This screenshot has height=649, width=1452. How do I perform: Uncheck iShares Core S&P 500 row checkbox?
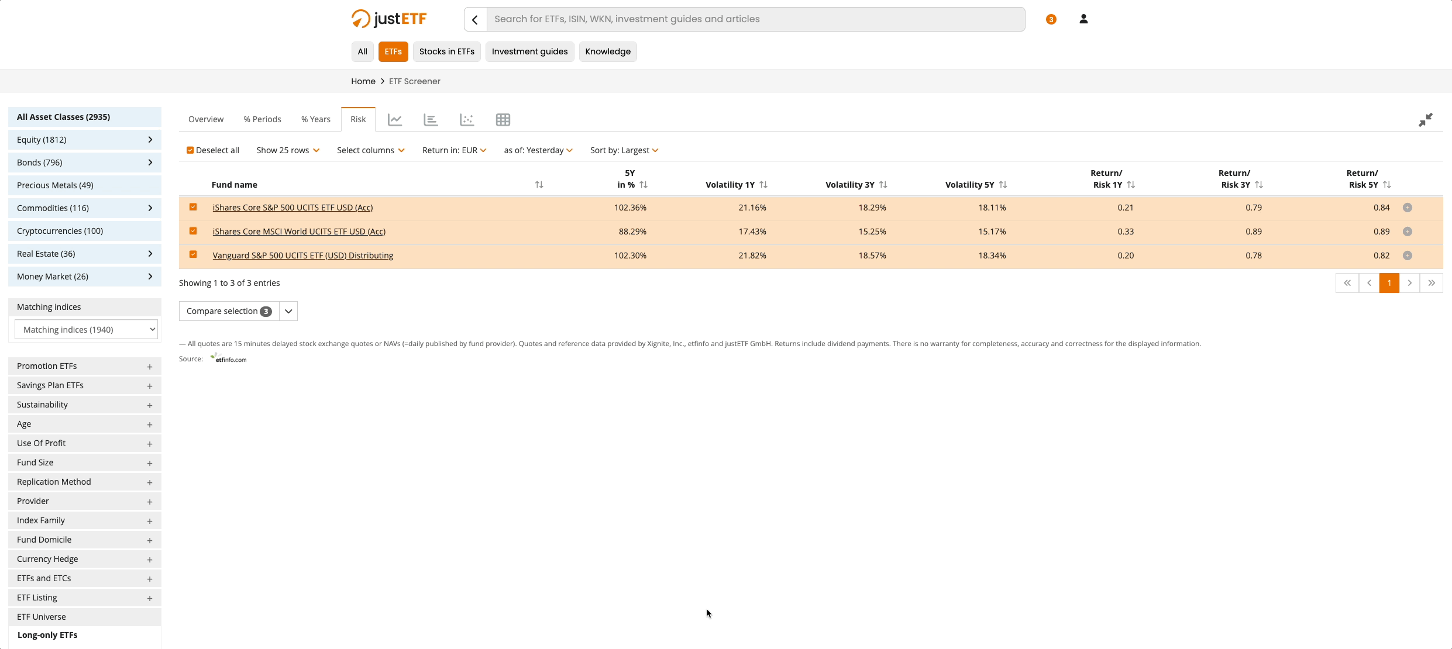click(193, 207)
